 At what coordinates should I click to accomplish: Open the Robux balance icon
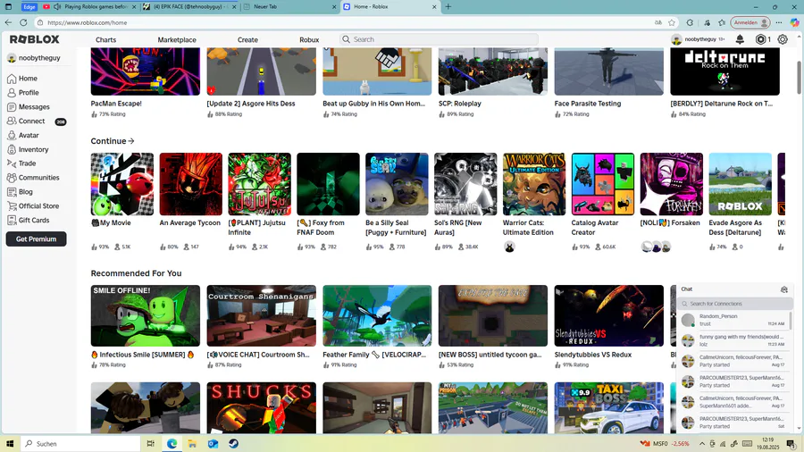click(761, 39)
